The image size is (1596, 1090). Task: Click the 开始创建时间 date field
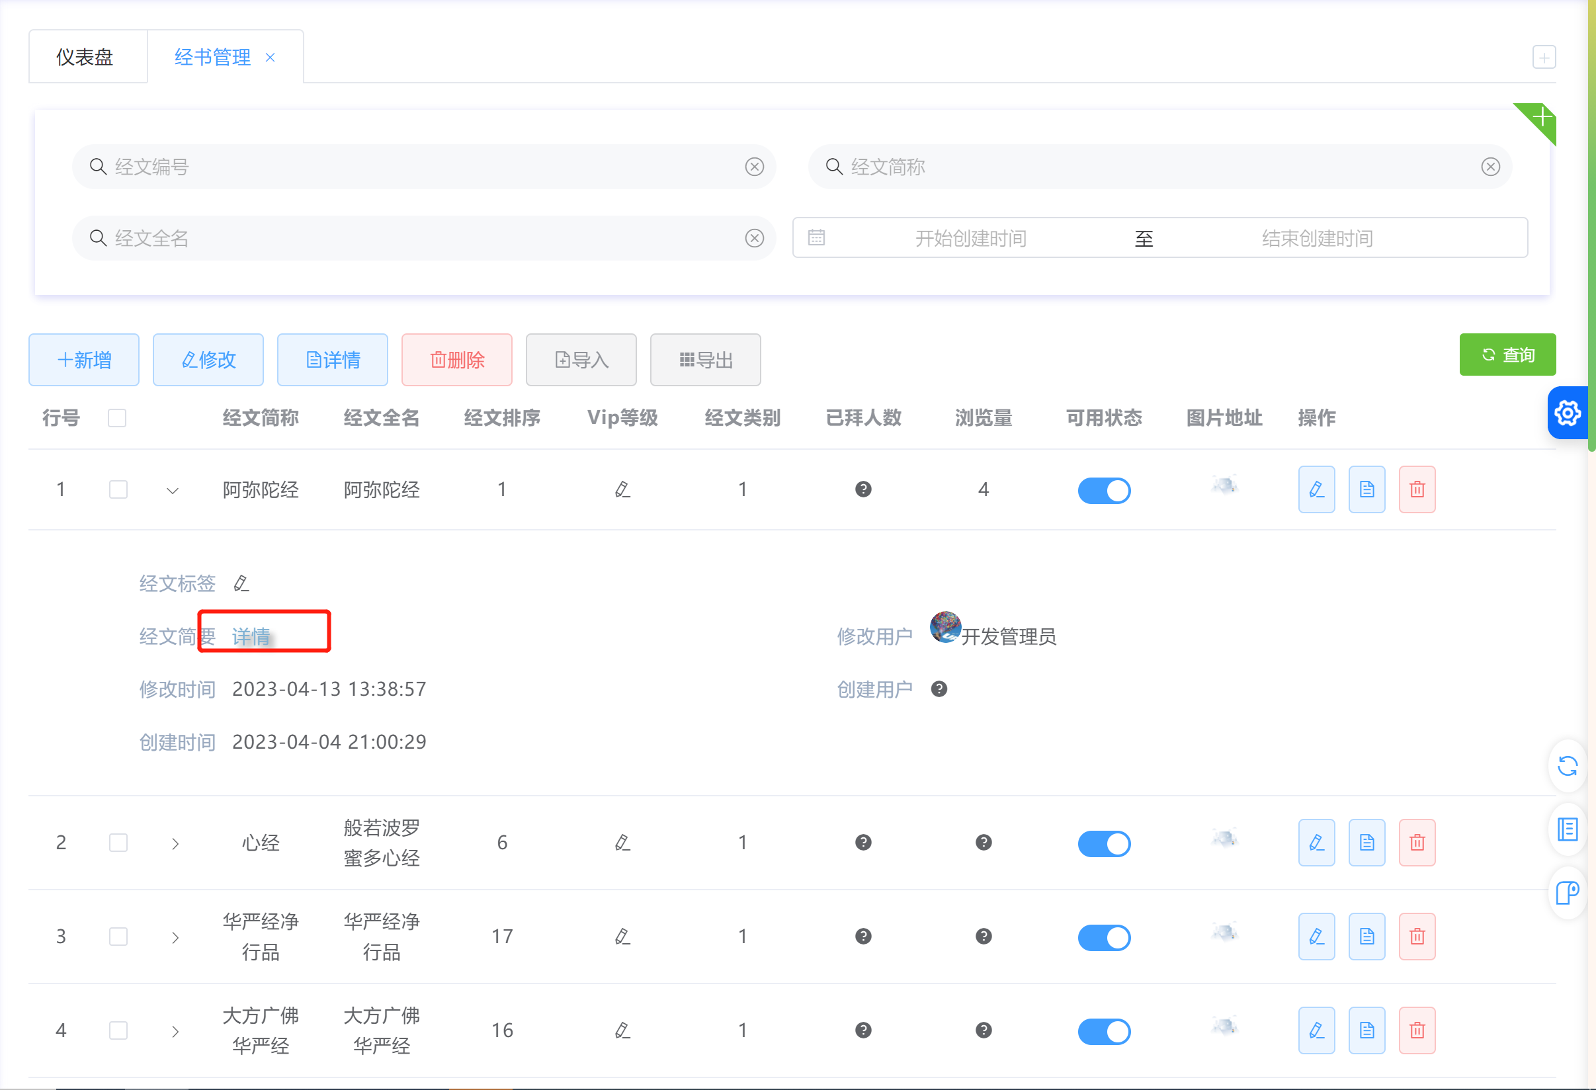[970, 238]
